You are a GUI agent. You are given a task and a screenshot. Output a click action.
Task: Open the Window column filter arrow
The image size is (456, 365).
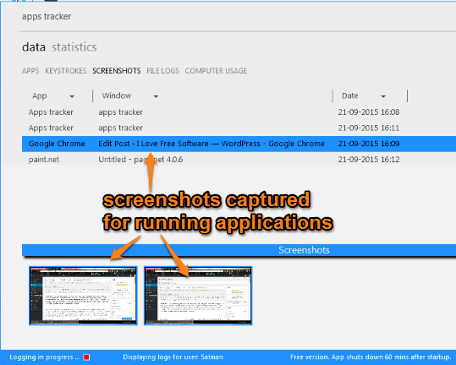[x=156, y=96]
